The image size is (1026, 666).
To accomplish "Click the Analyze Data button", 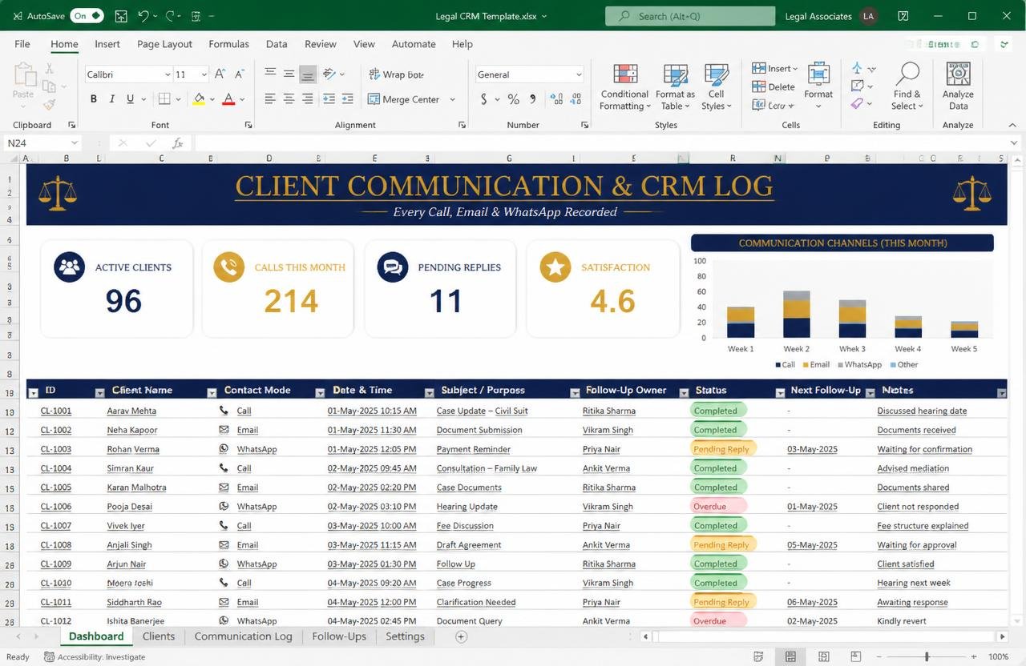I will (958, 86).
